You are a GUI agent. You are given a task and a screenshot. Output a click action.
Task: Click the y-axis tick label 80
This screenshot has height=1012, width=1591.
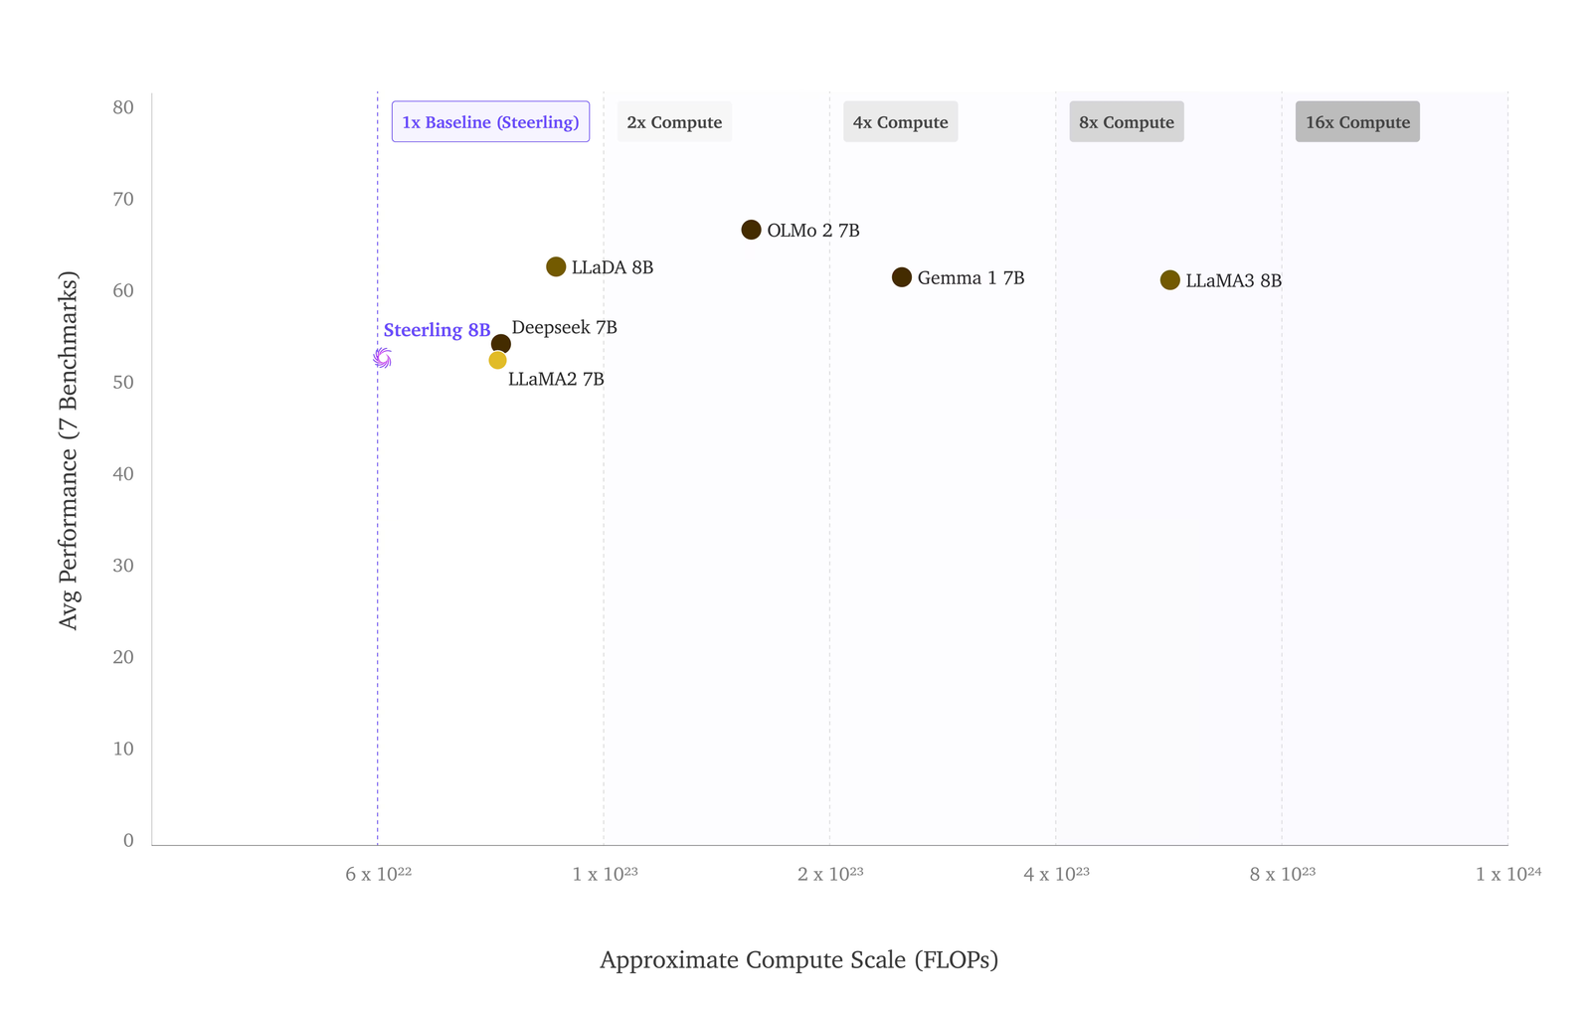(123, 107)
